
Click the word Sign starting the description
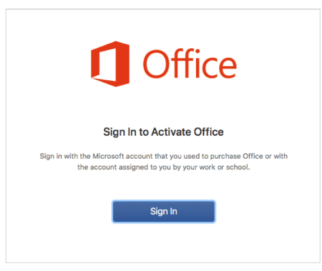pos(47,156)
